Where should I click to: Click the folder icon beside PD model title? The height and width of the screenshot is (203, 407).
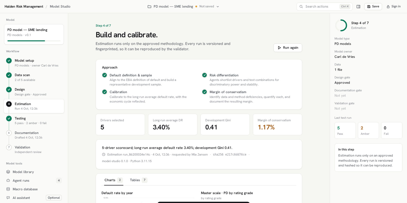point(150,7)
